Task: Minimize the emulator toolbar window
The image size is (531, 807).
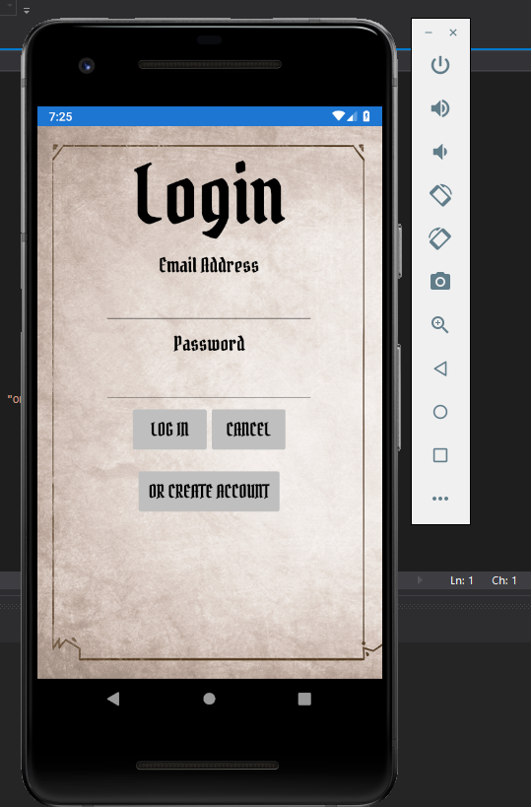Action: [429, 33]
